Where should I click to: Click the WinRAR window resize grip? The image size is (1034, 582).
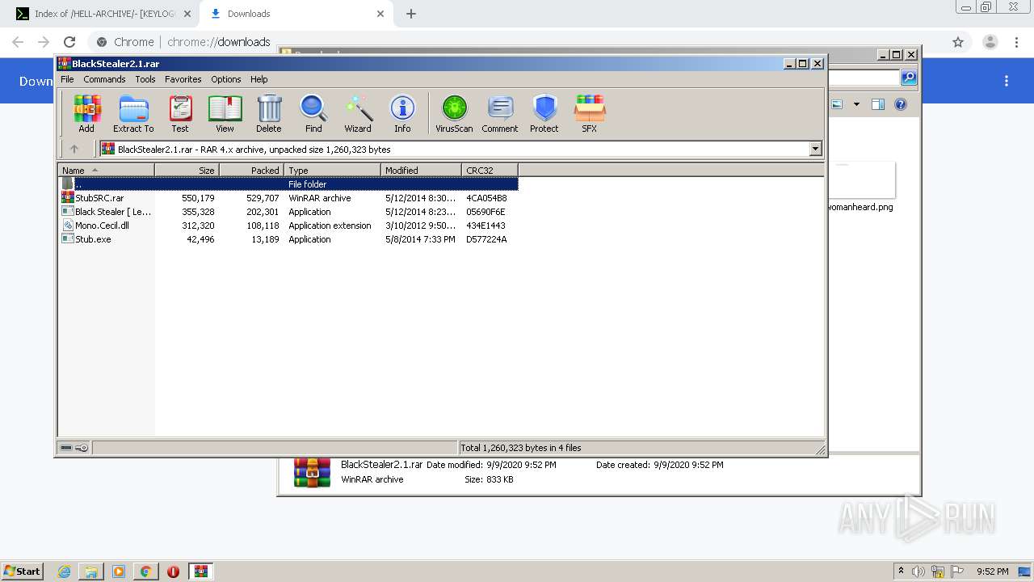[x=820, y=449]
